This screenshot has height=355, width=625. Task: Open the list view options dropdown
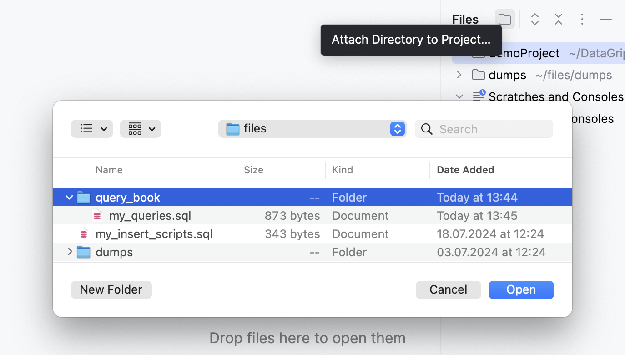point(92,129)
